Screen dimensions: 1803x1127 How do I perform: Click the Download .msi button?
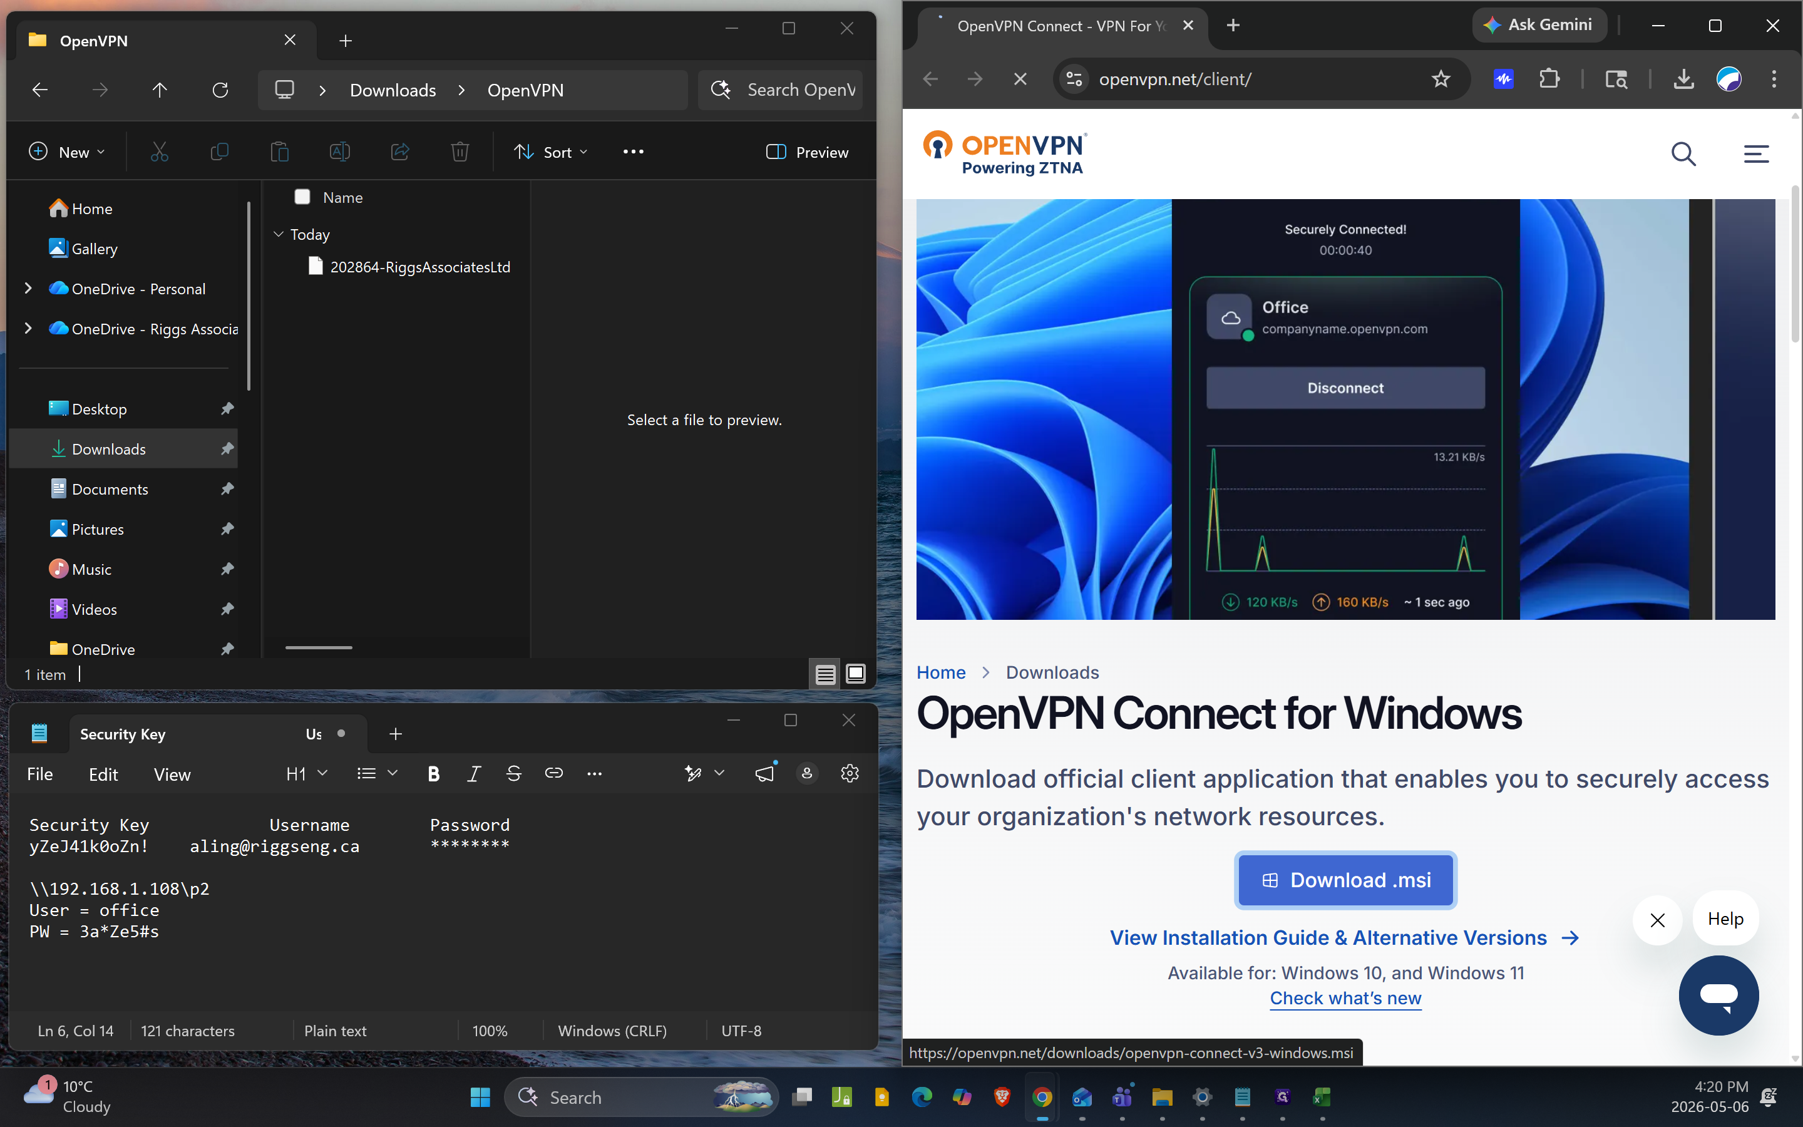(1345, 880)
